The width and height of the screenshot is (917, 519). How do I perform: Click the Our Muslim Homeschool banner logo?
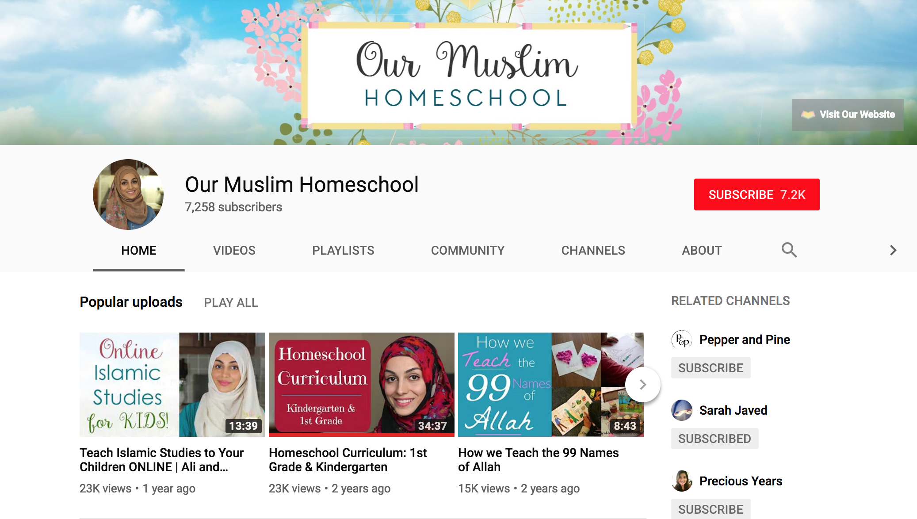470,75
